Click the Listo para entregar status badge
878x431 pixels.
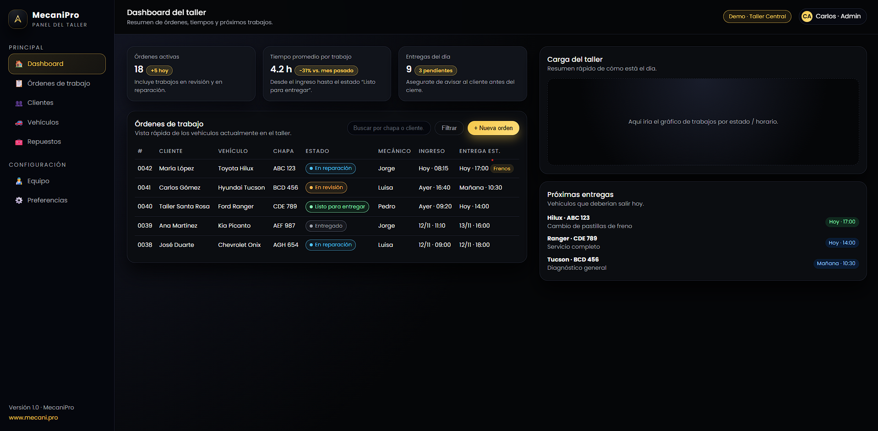337,207
